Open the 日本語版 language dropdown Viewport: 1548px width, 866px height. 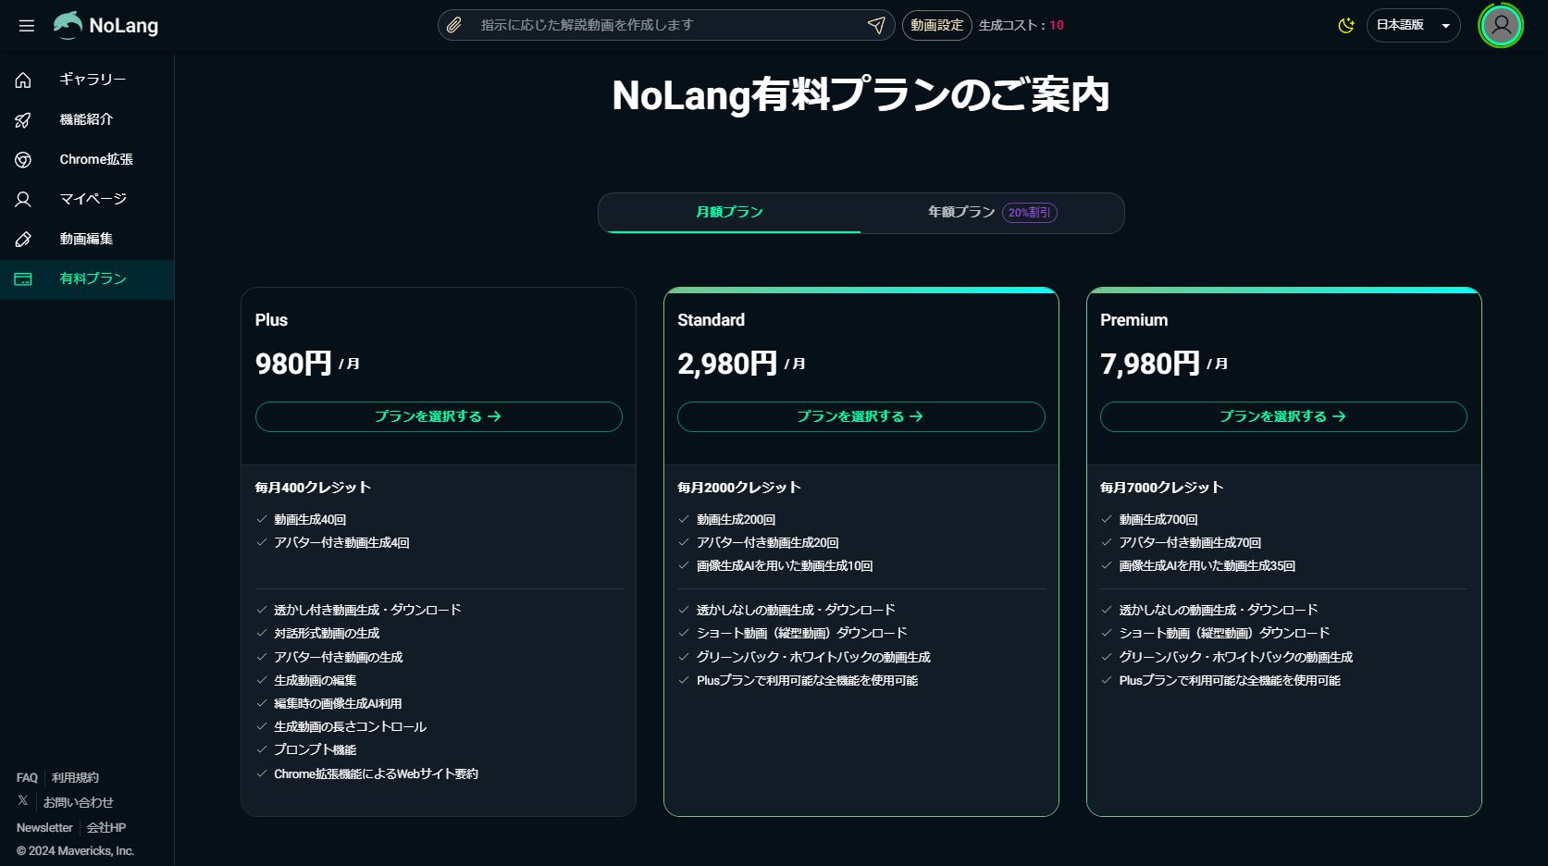click(x=1413, y=25)
